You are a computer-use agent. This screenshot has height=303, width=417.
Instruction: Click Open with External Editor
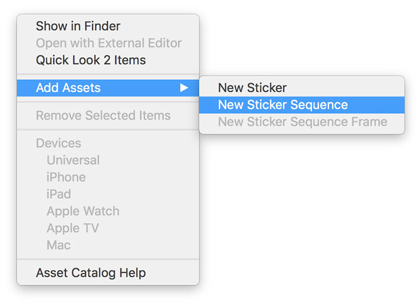click(108, 43)
